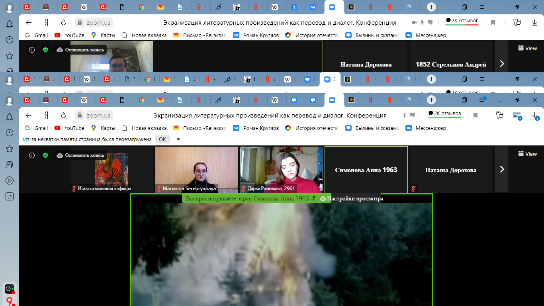The height and width of the screenshot is (306, 544).
Task: Switch to Gmail envelope tab in front window
Action: point(160,100)
